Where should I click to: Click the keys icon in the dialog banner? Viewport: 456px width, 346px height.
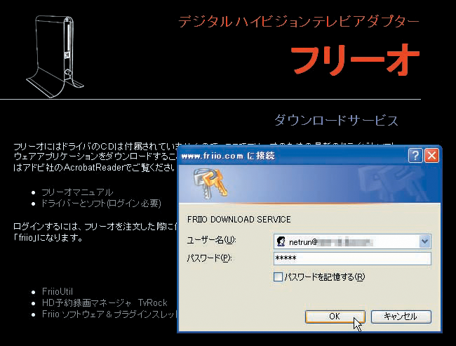210,183
